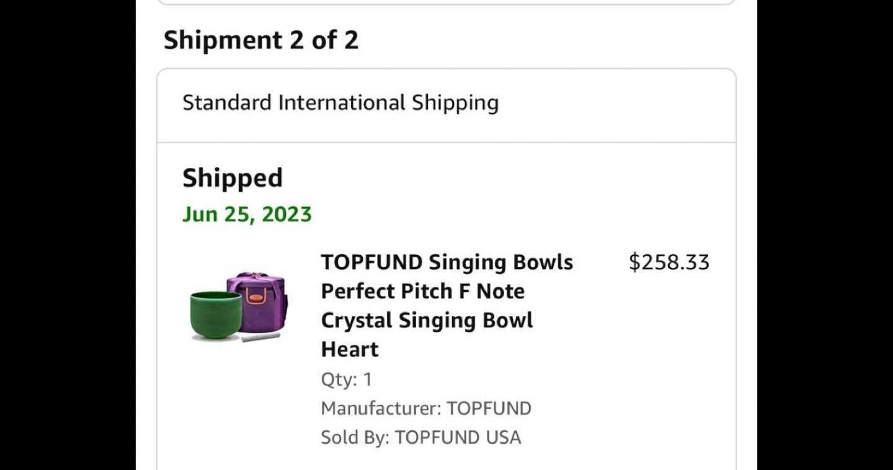The height and width of the screenshot is (470, 893).
Task: Click the "Manufacturer: TOPFUND" line
Action: [426, 409]
